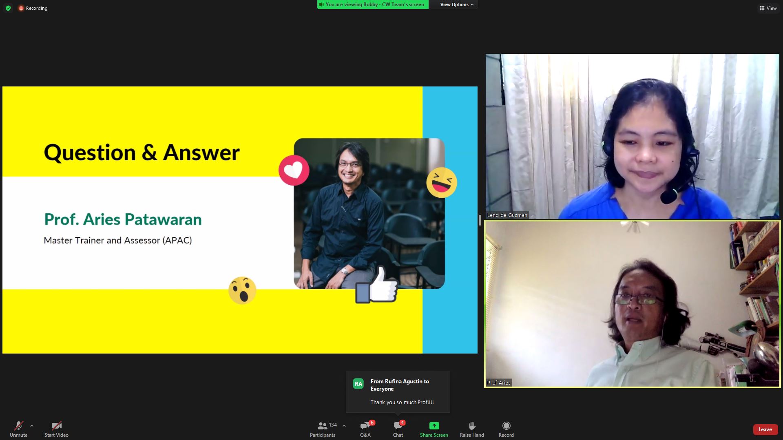The width and height of the screenshot is (783, 440).
Task: Open chat notification from Rufina Agustin
Action: pyautogui.click(x=398, y=392)
